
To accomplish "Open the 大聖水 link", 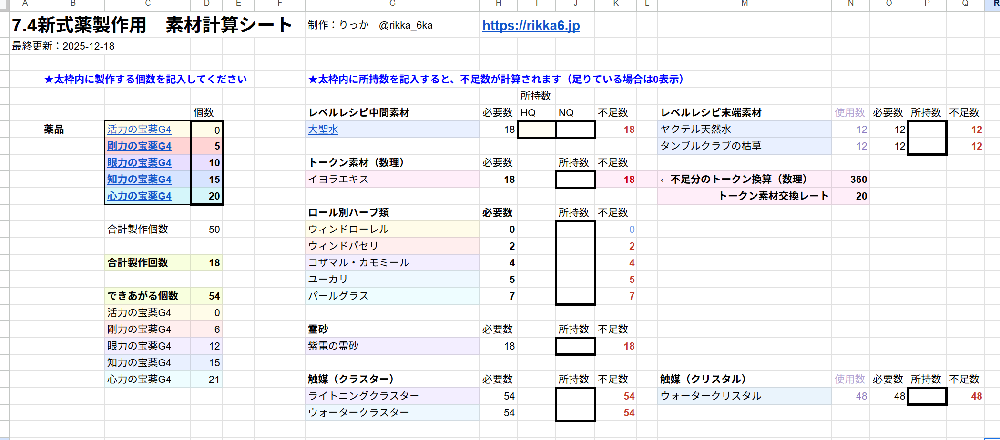I will pos(323,130).
